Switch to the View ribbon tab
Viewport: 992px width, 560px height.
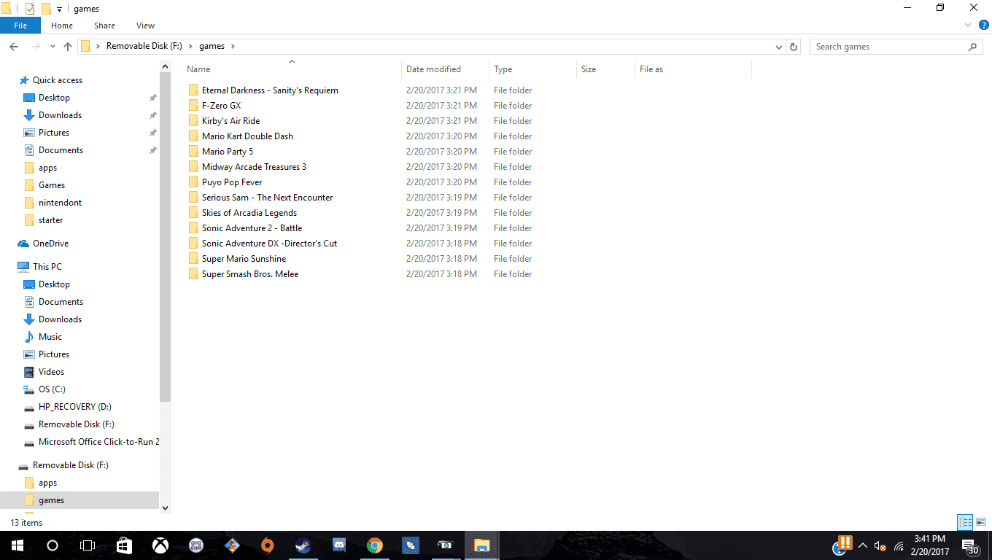tap(145, 26)
